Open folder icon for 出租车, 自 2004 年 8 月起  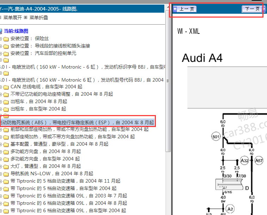6,102
